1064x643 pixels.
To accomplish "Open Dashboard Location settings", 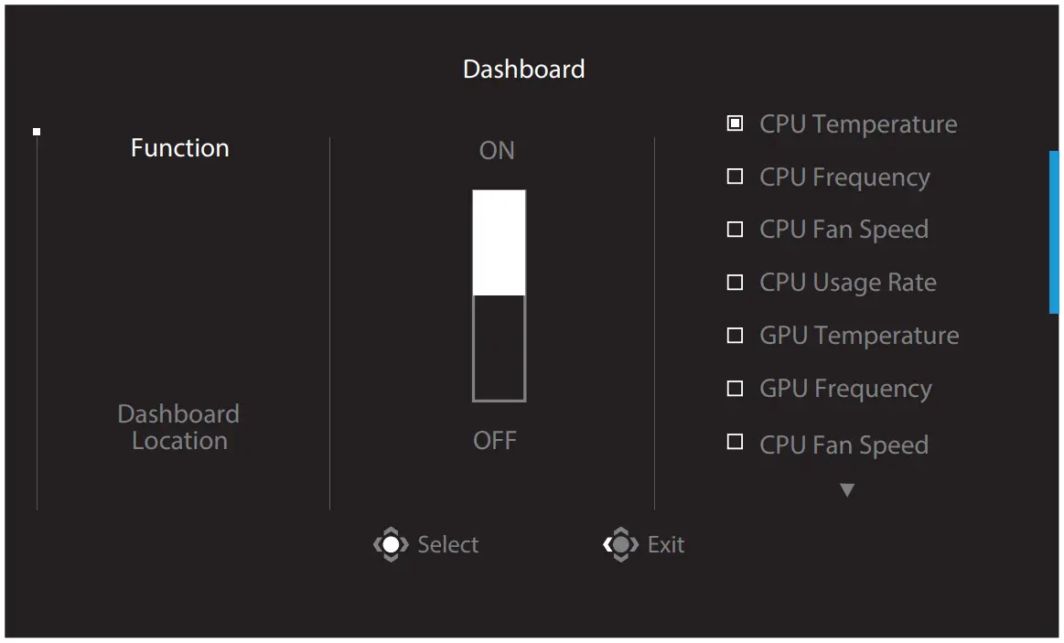I will (179, 426).
